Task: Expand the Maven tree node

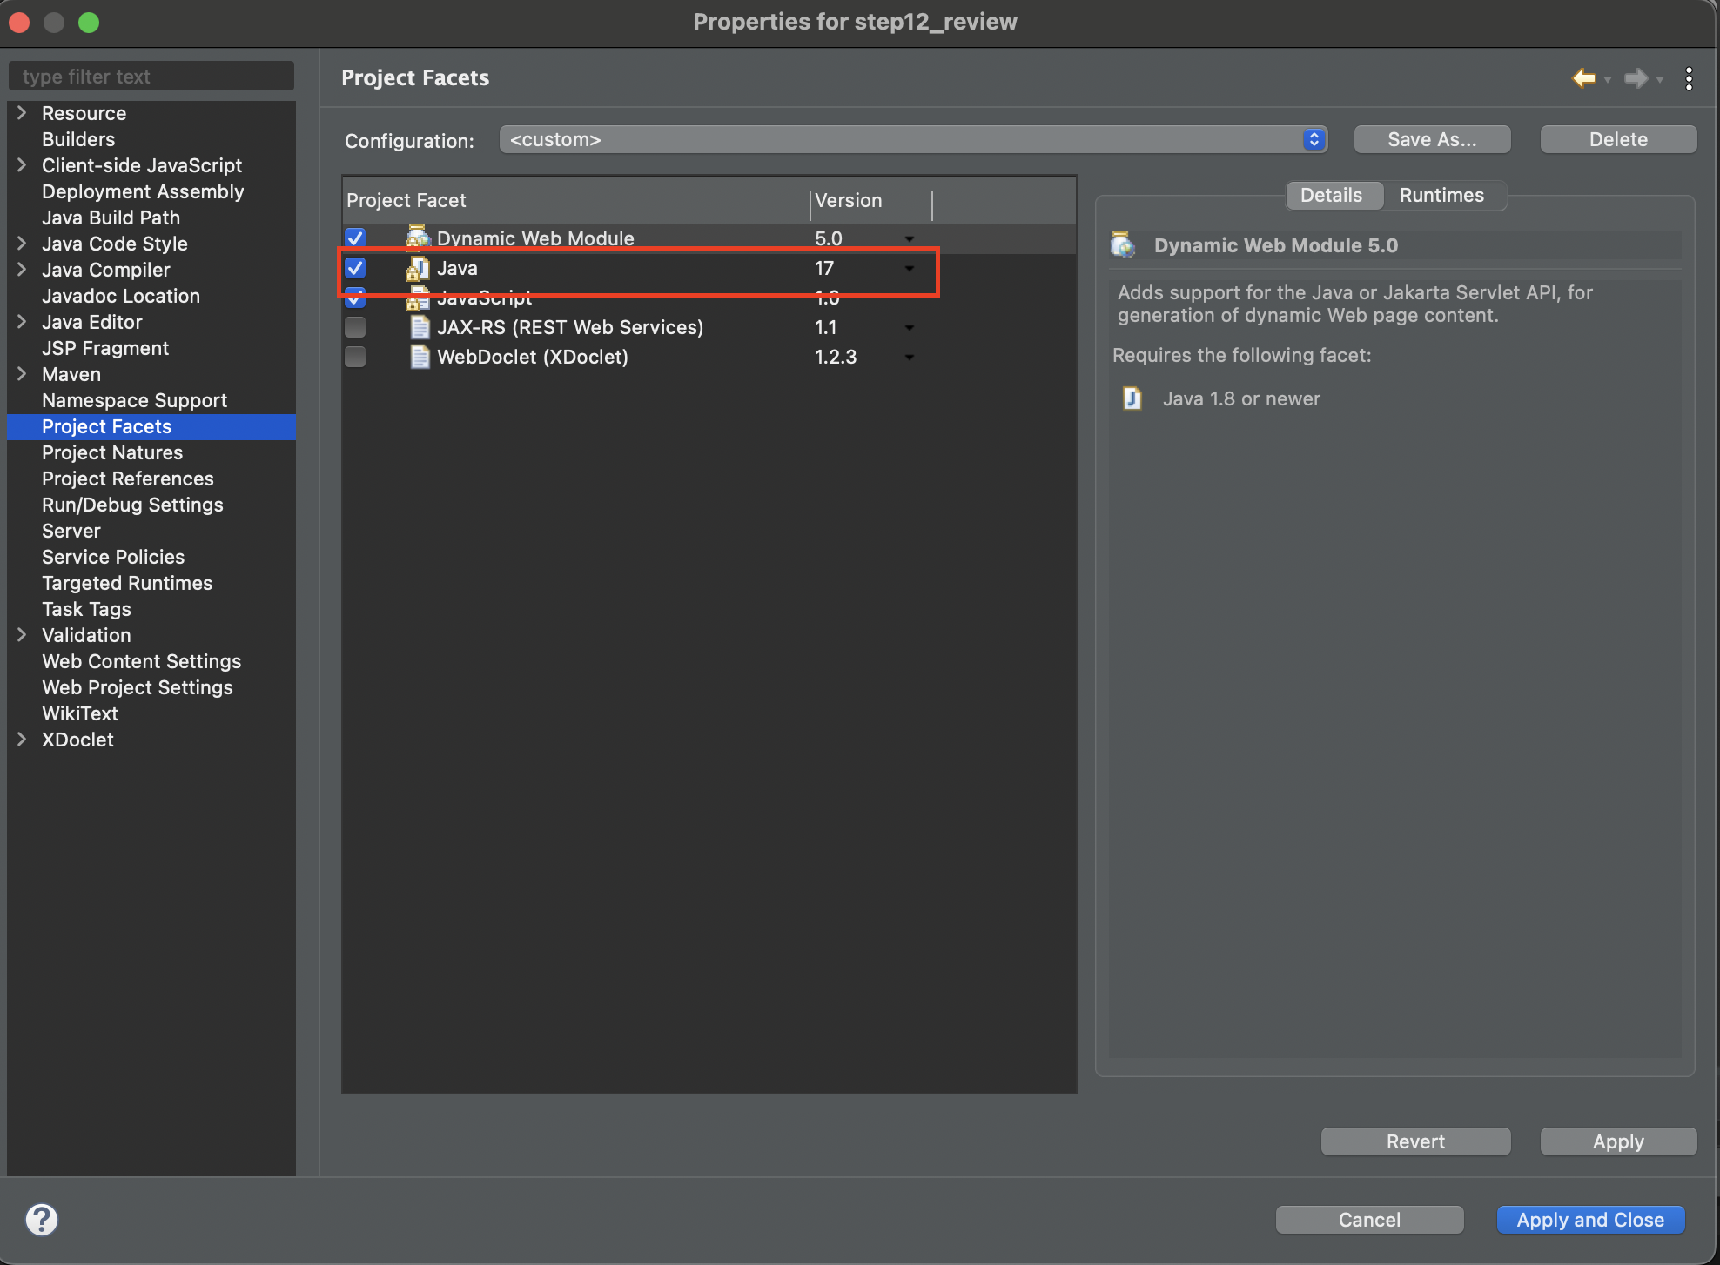Action: pyautogui.click(x=22, y=373)
